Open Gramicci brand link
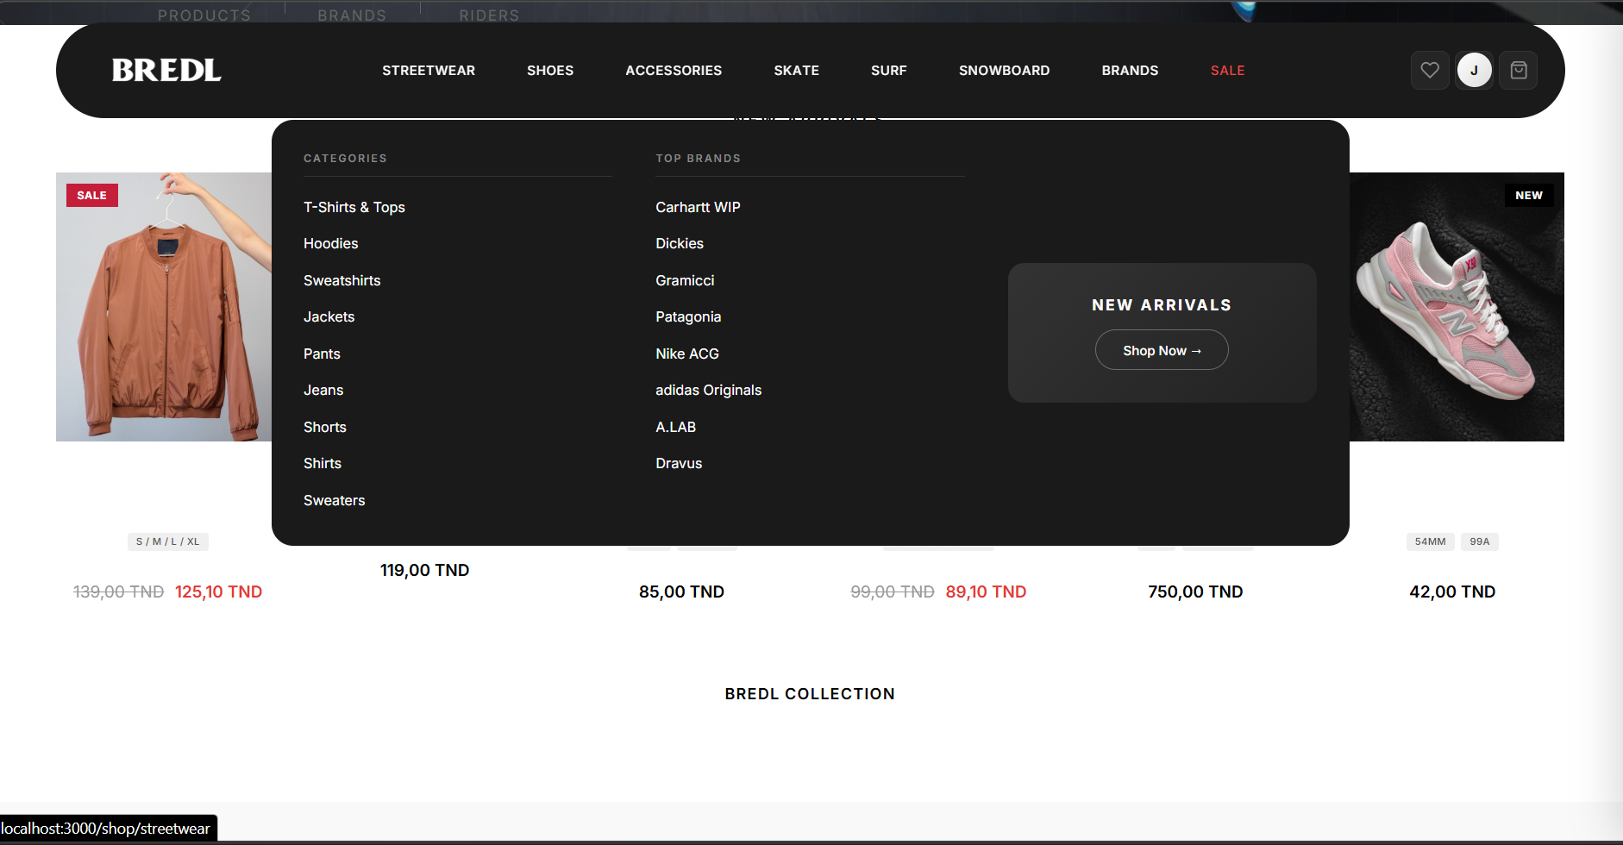Screen dimensions: 1623x845 685,281
